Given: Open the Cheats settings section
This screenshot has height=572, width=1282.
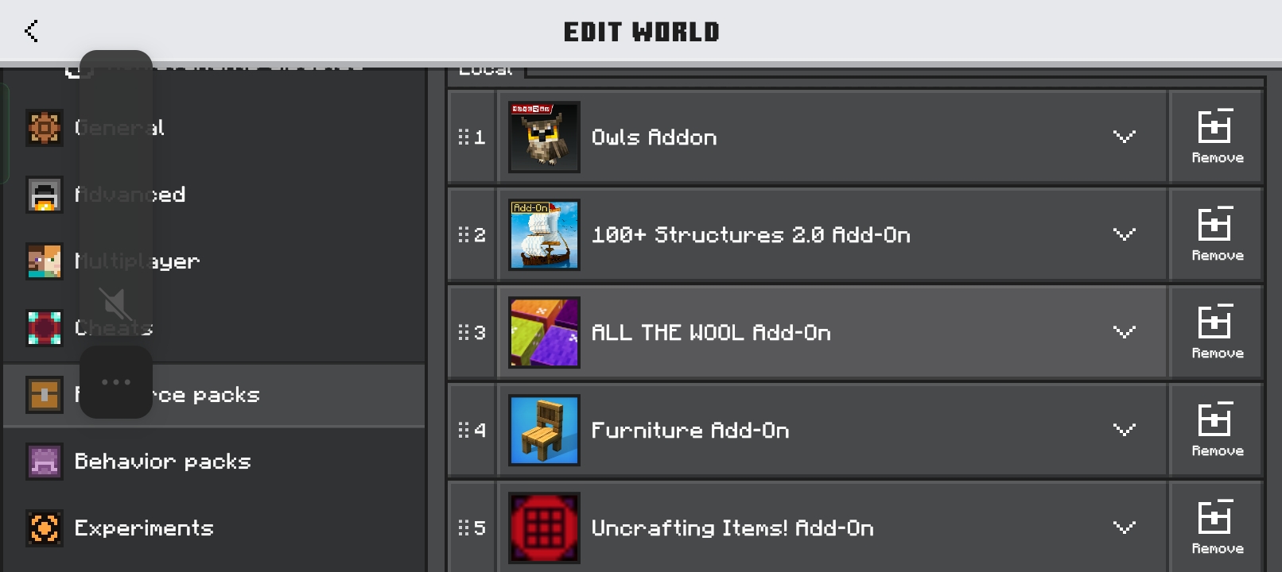Looking at the screenshot, I should (214, 327).
